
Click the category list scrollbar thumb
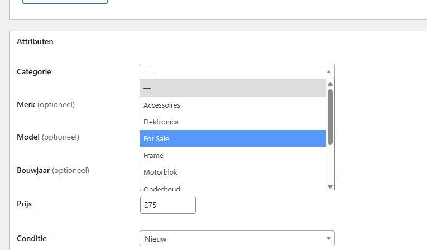(x=330, y=116)
